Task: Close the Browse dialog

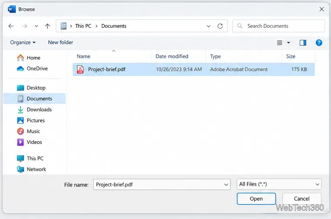Action: click(x=321, y=9)
